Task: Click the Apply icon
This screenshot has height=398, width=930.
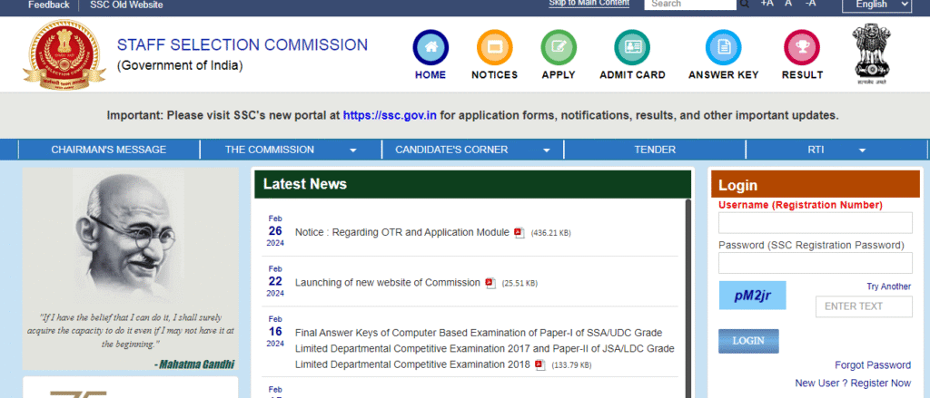Action: tap(559, 47)
